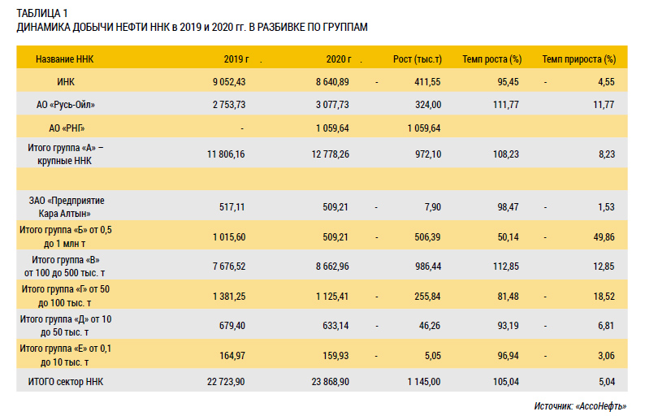The width and height of the screenshot is (645, 416).
Task: Click the 'Темп прироста (%)' column header
Action: [578, 59]
